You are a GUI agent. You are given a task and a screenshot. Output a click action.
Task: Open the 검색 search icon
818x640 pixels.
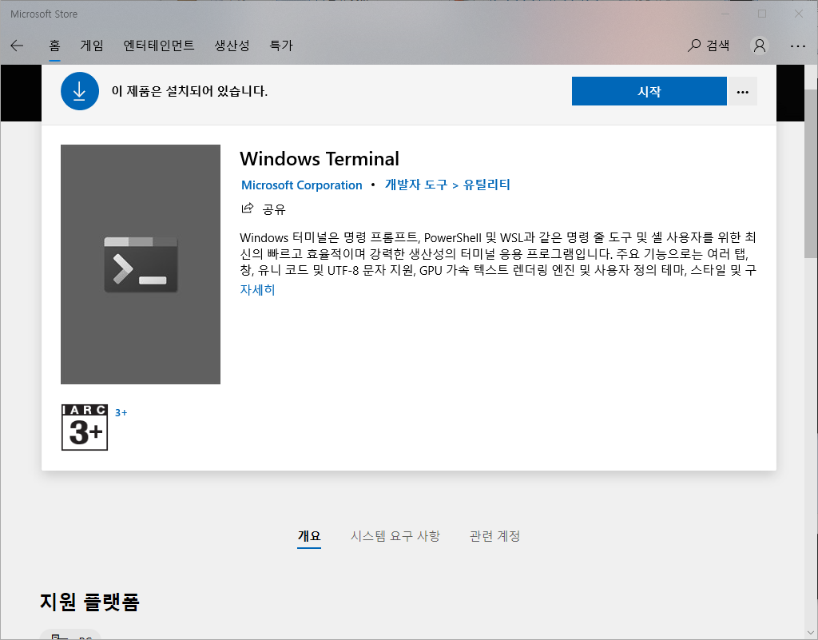click(694, 46)
